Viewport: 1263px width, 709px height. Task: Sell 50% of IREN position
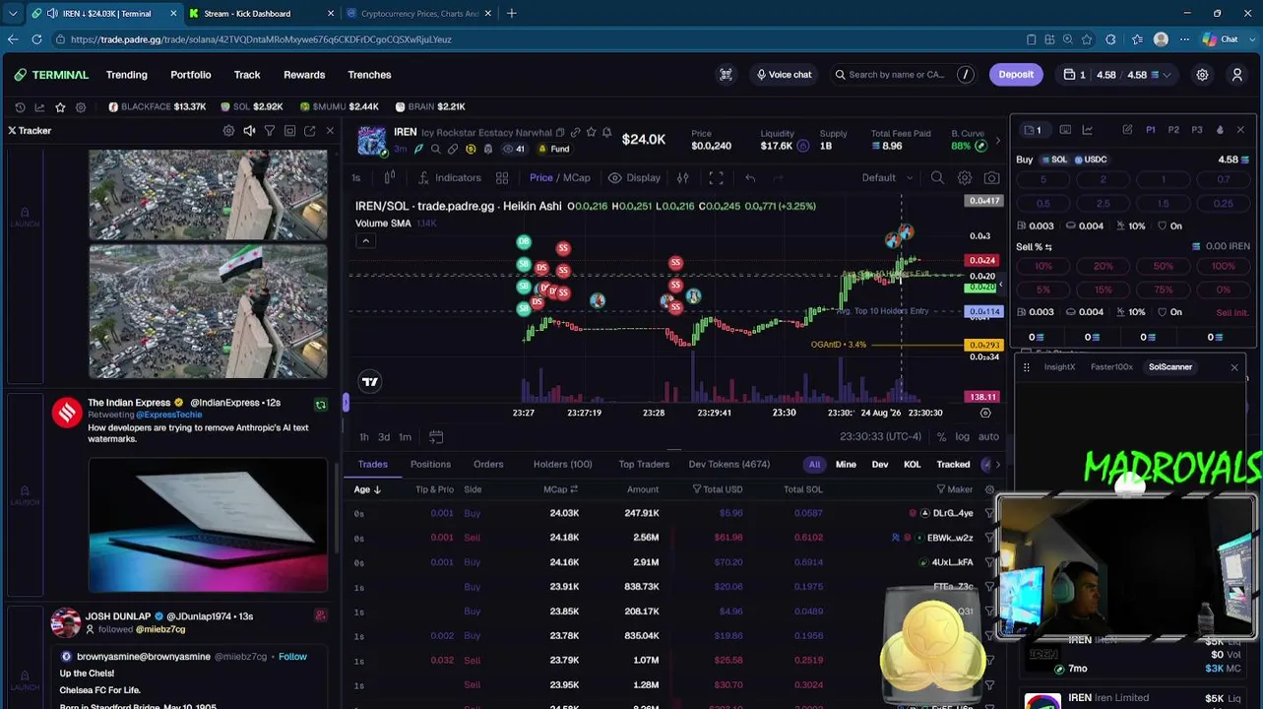(1164, 266)
